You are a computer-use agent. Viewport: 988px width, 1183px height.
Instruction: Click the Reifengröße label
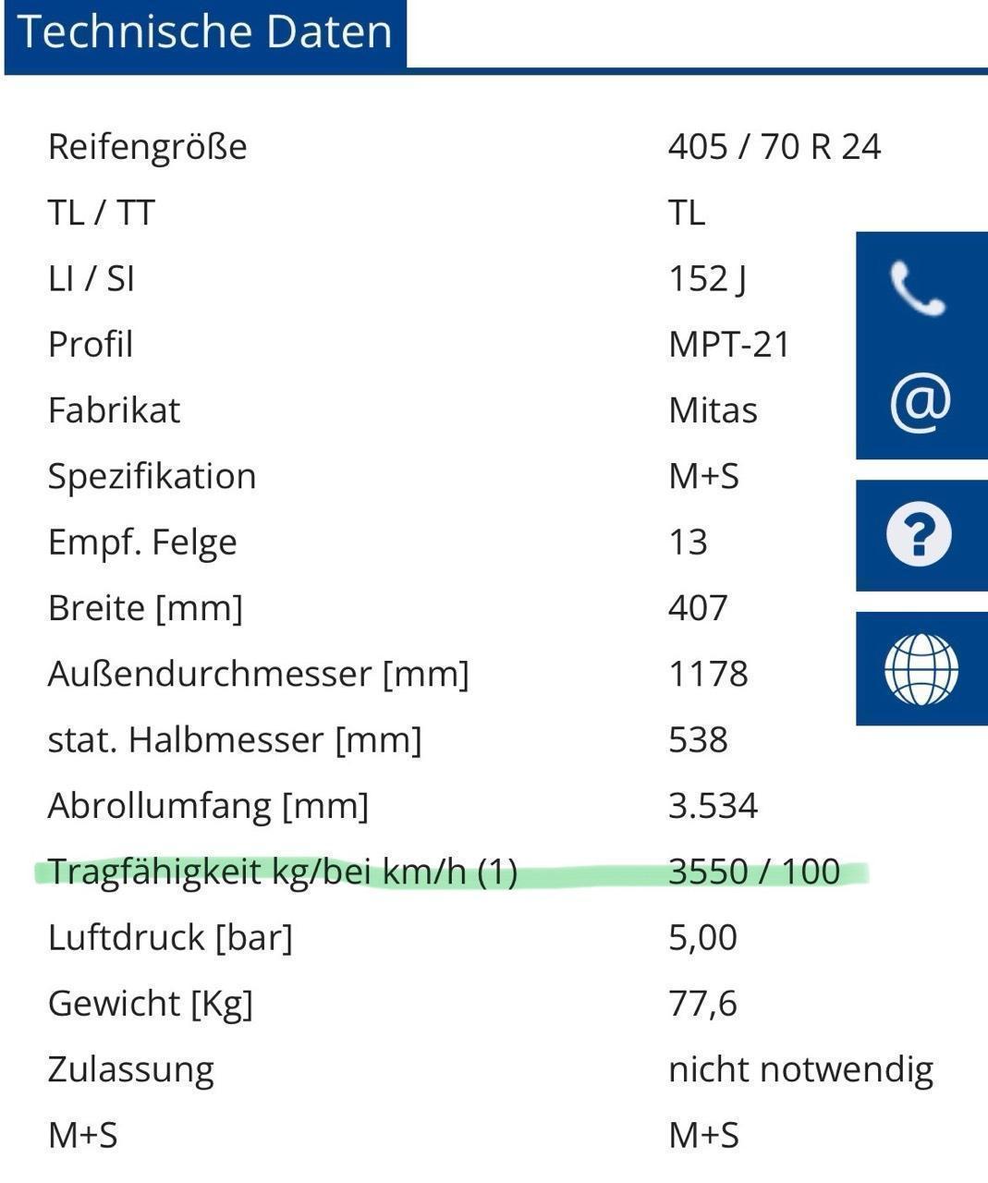pyautogui.click(x=148, y=147)
